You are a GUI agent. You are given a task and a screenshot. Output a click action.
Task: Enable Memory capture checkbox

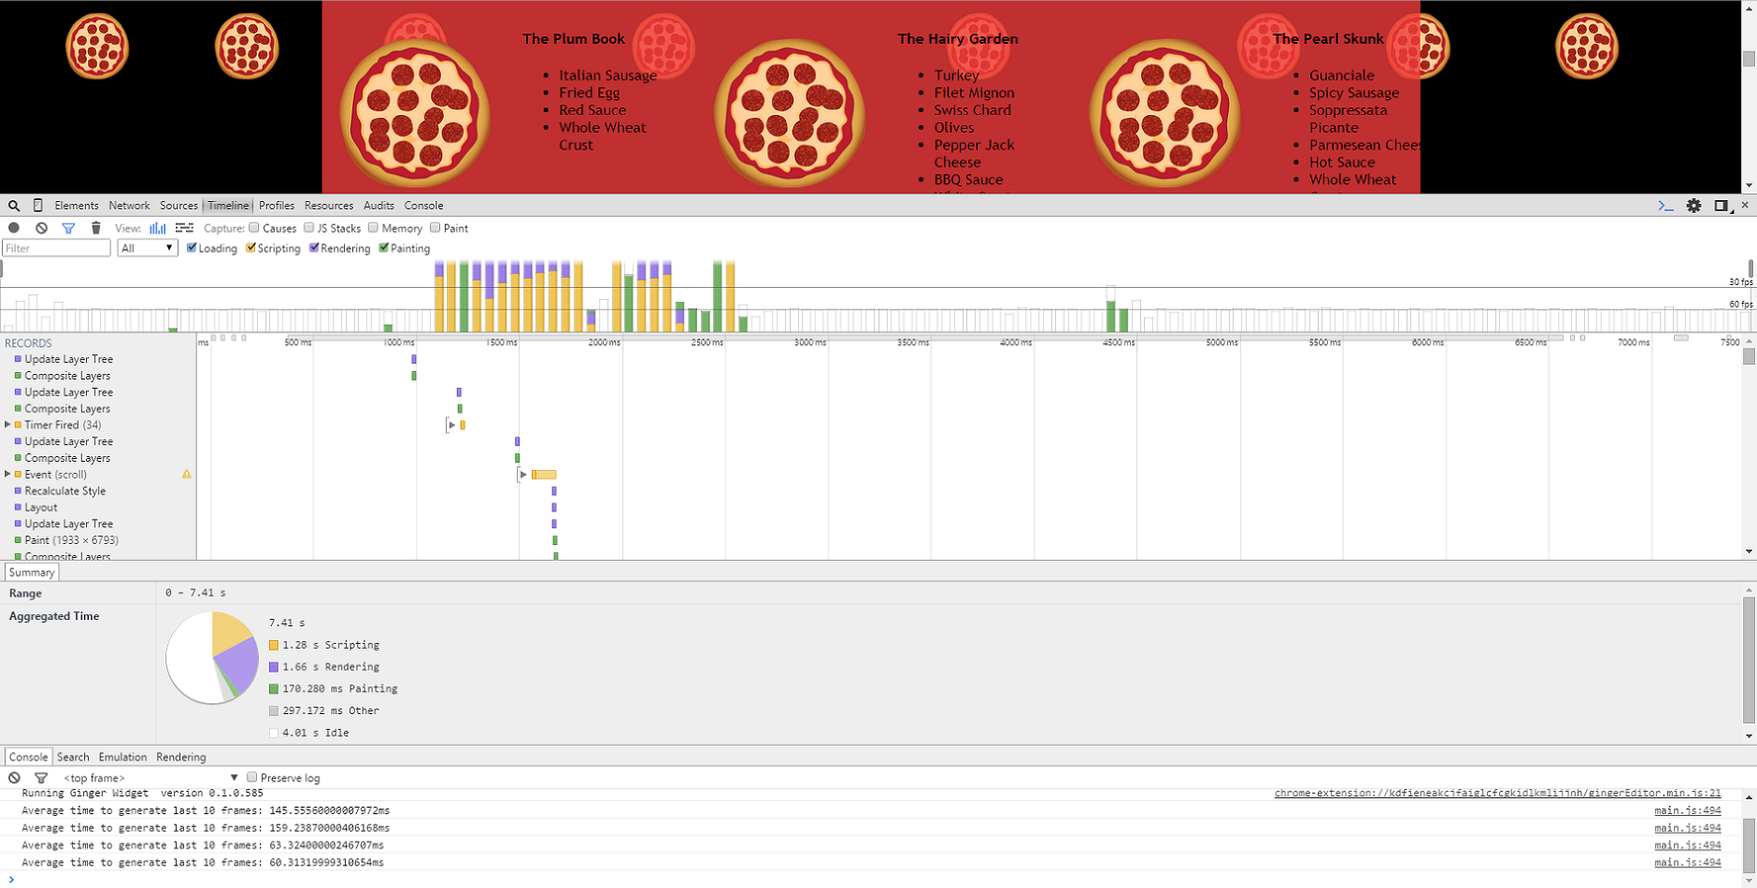point(373,228)
